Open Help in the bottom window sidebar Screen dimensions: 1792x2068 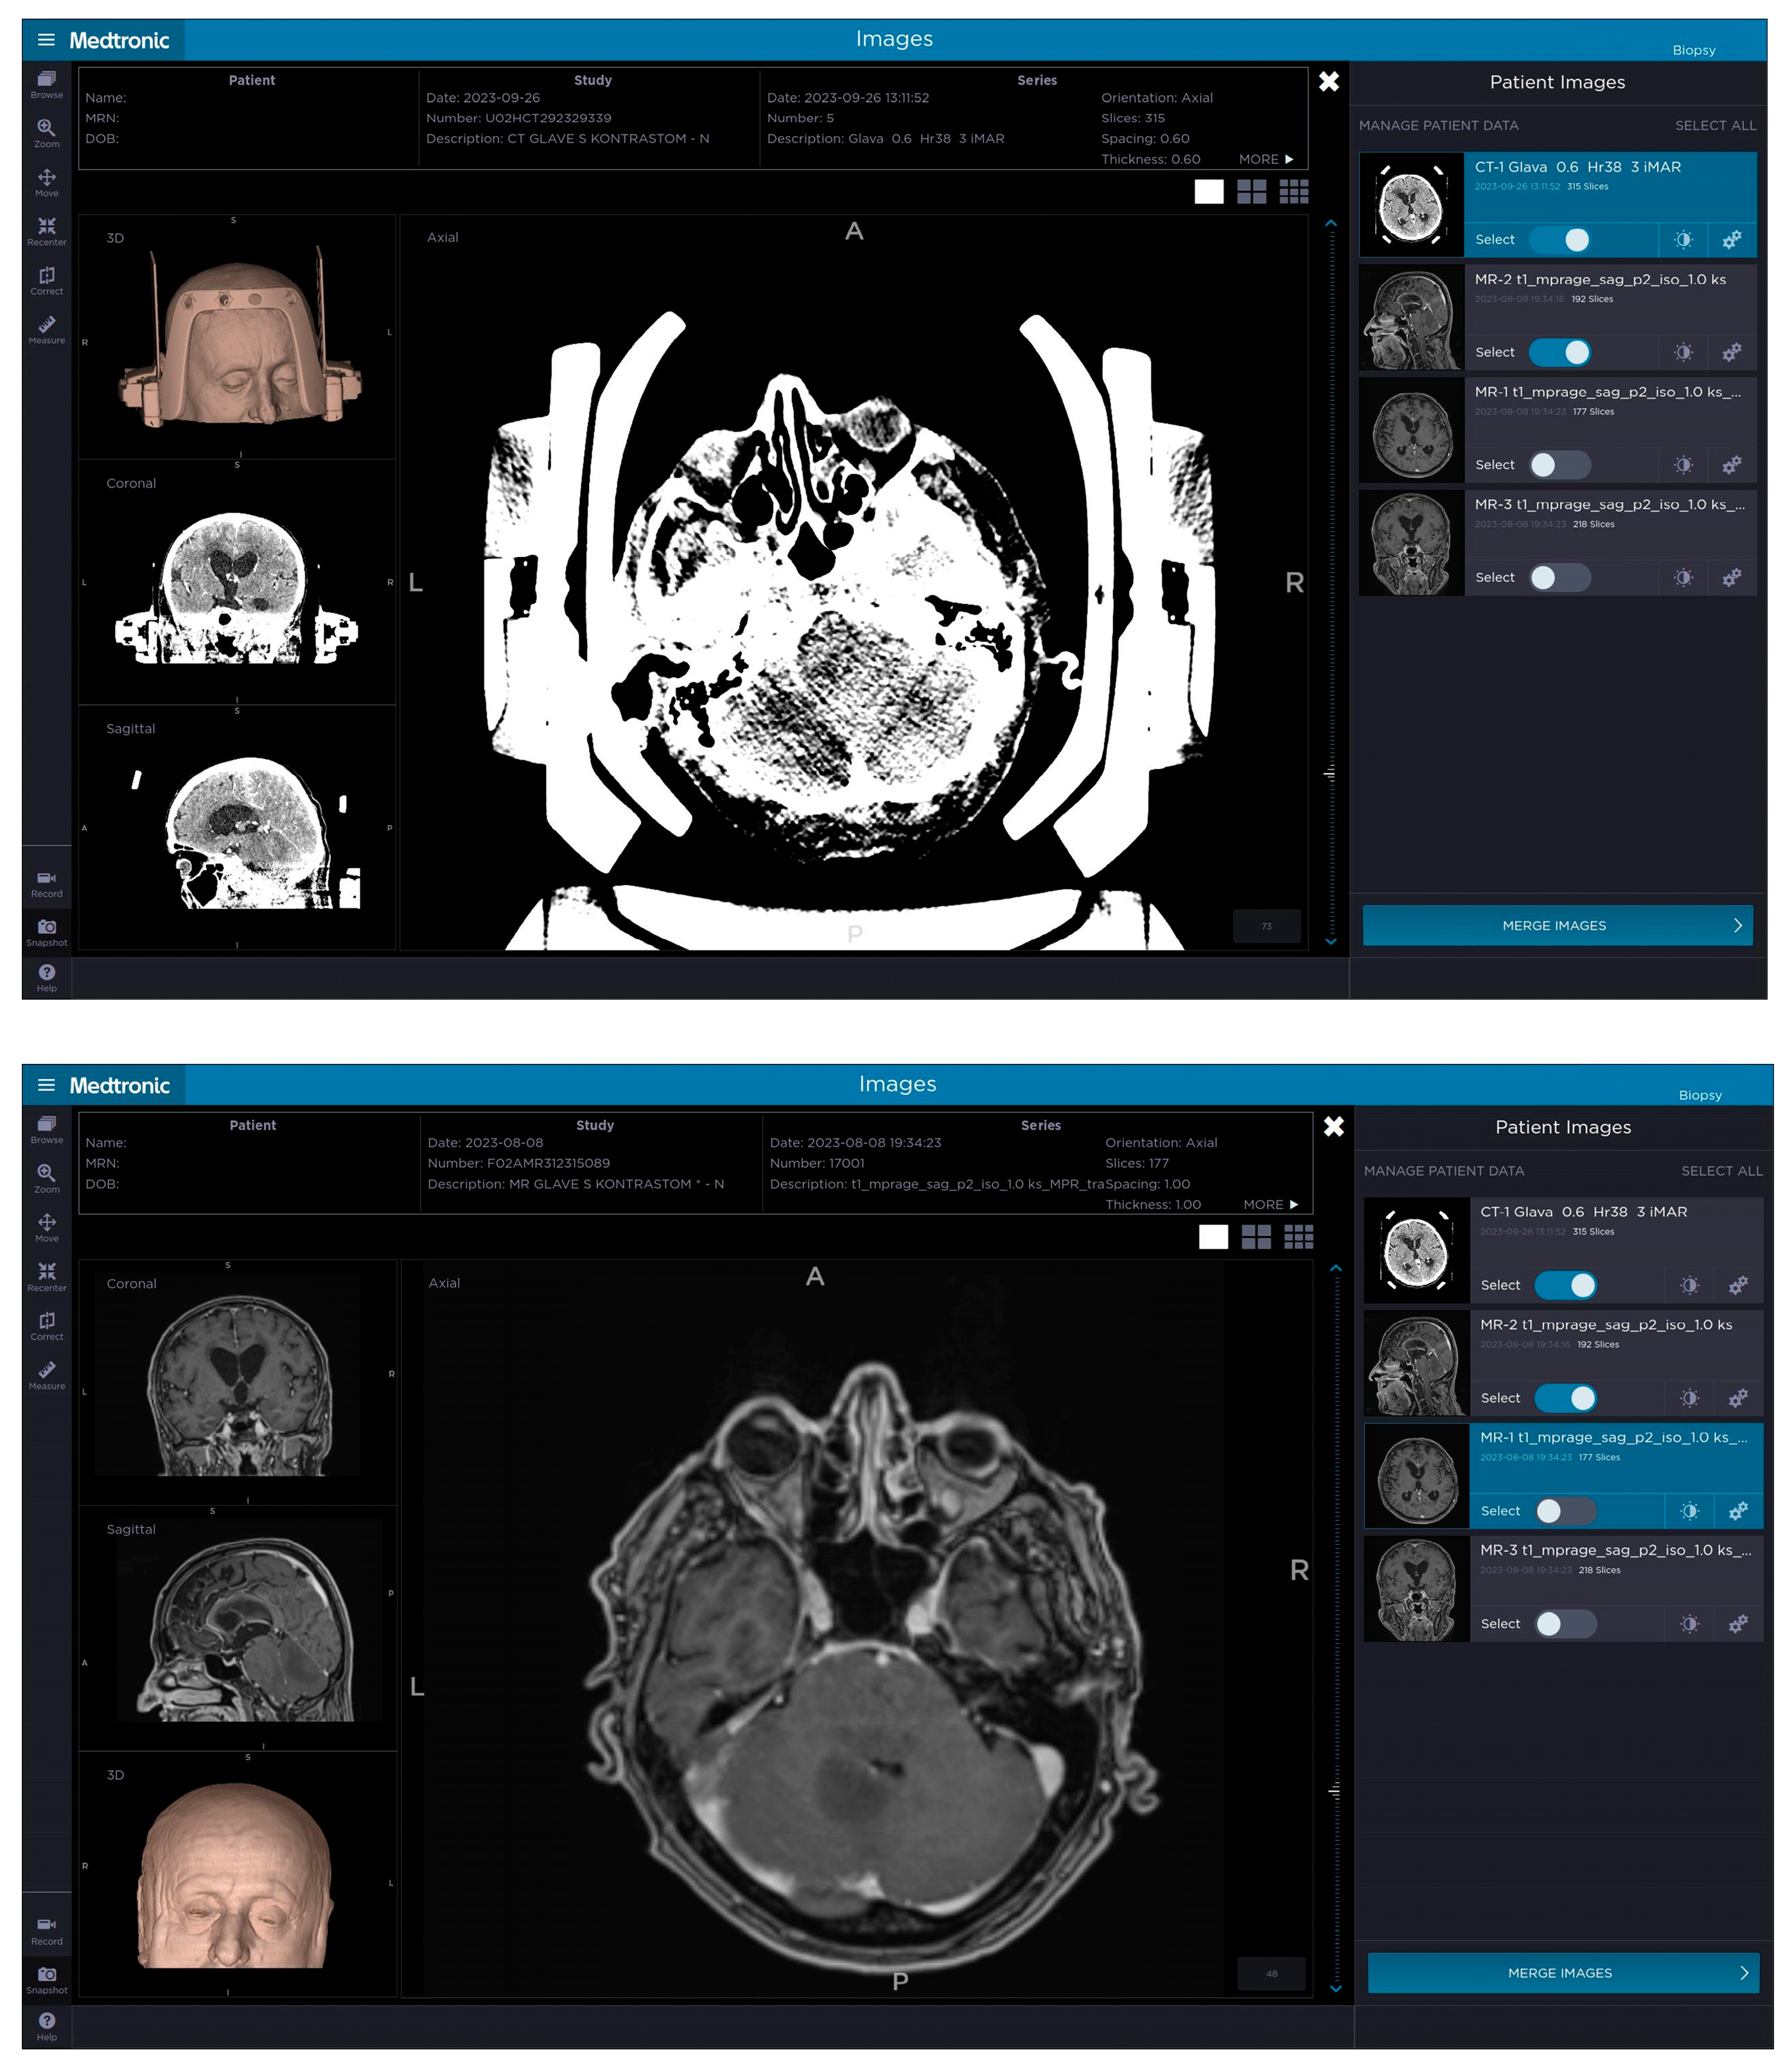coord(46,2024)
